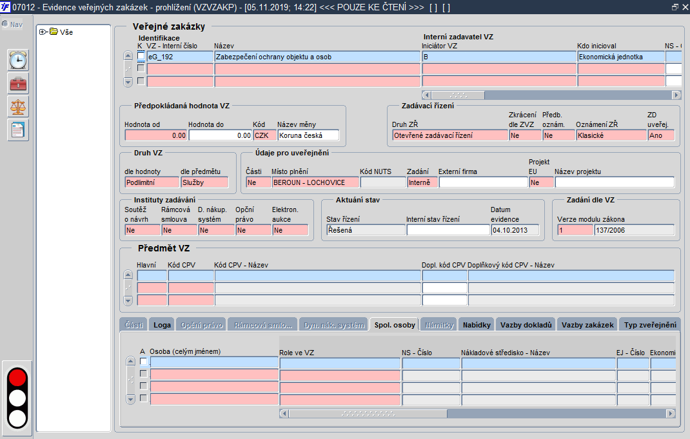The height and width of the screenshot is (439, 690).
Task: Click the Koruna česká currency name field
Action: point(308,135)
